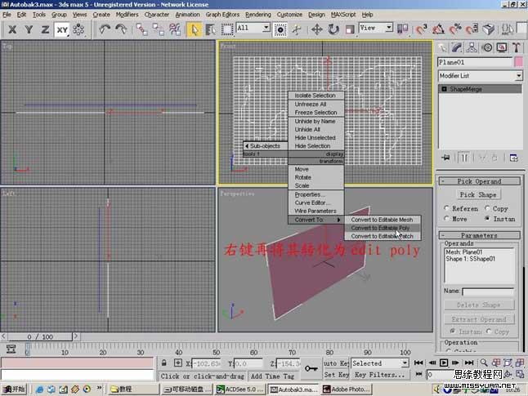Choose the Move radio option
This screenshot has height=396, width=528.
pos(447,219)
